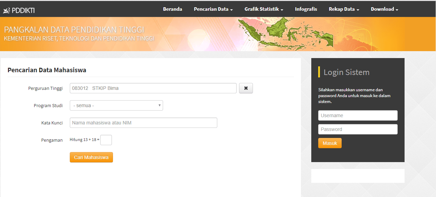The height and width of the screenshot is (197, 436).
Task: Click the Cari Mahasiswa button
Action: 91,157
